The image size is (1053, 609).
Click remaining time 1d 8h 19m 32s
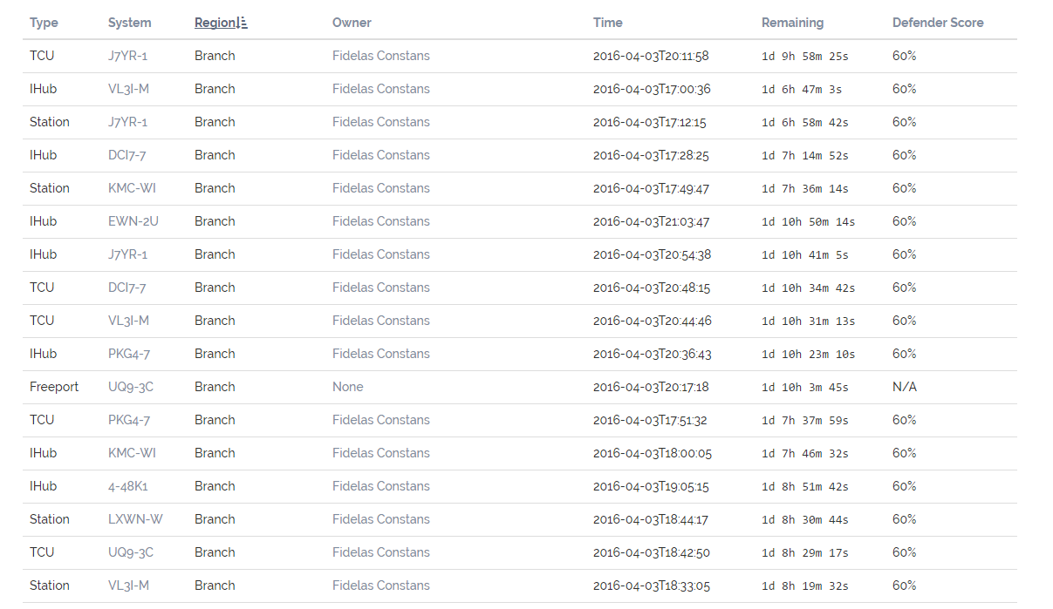805,585
